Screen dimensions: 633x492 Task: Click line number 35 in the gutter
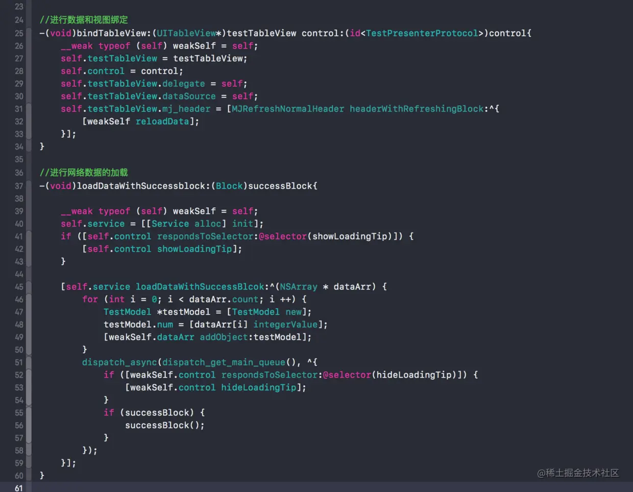pyautogui.click(x=19, y=159)
